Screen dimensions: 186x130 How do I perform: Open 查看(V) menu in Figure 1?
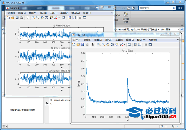click(33, 13)
